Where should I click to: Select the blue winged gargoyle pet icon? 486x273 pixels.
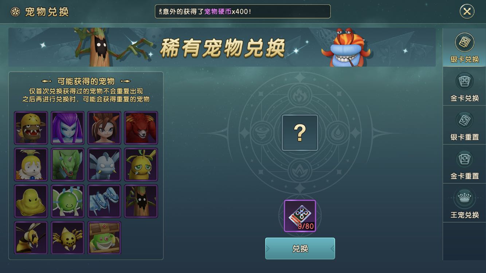[104, 165]
